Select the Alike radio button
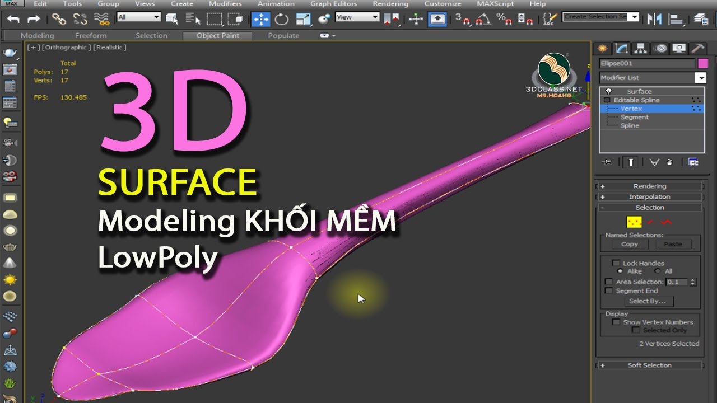717x403 pixels. (x=620, y=271)
